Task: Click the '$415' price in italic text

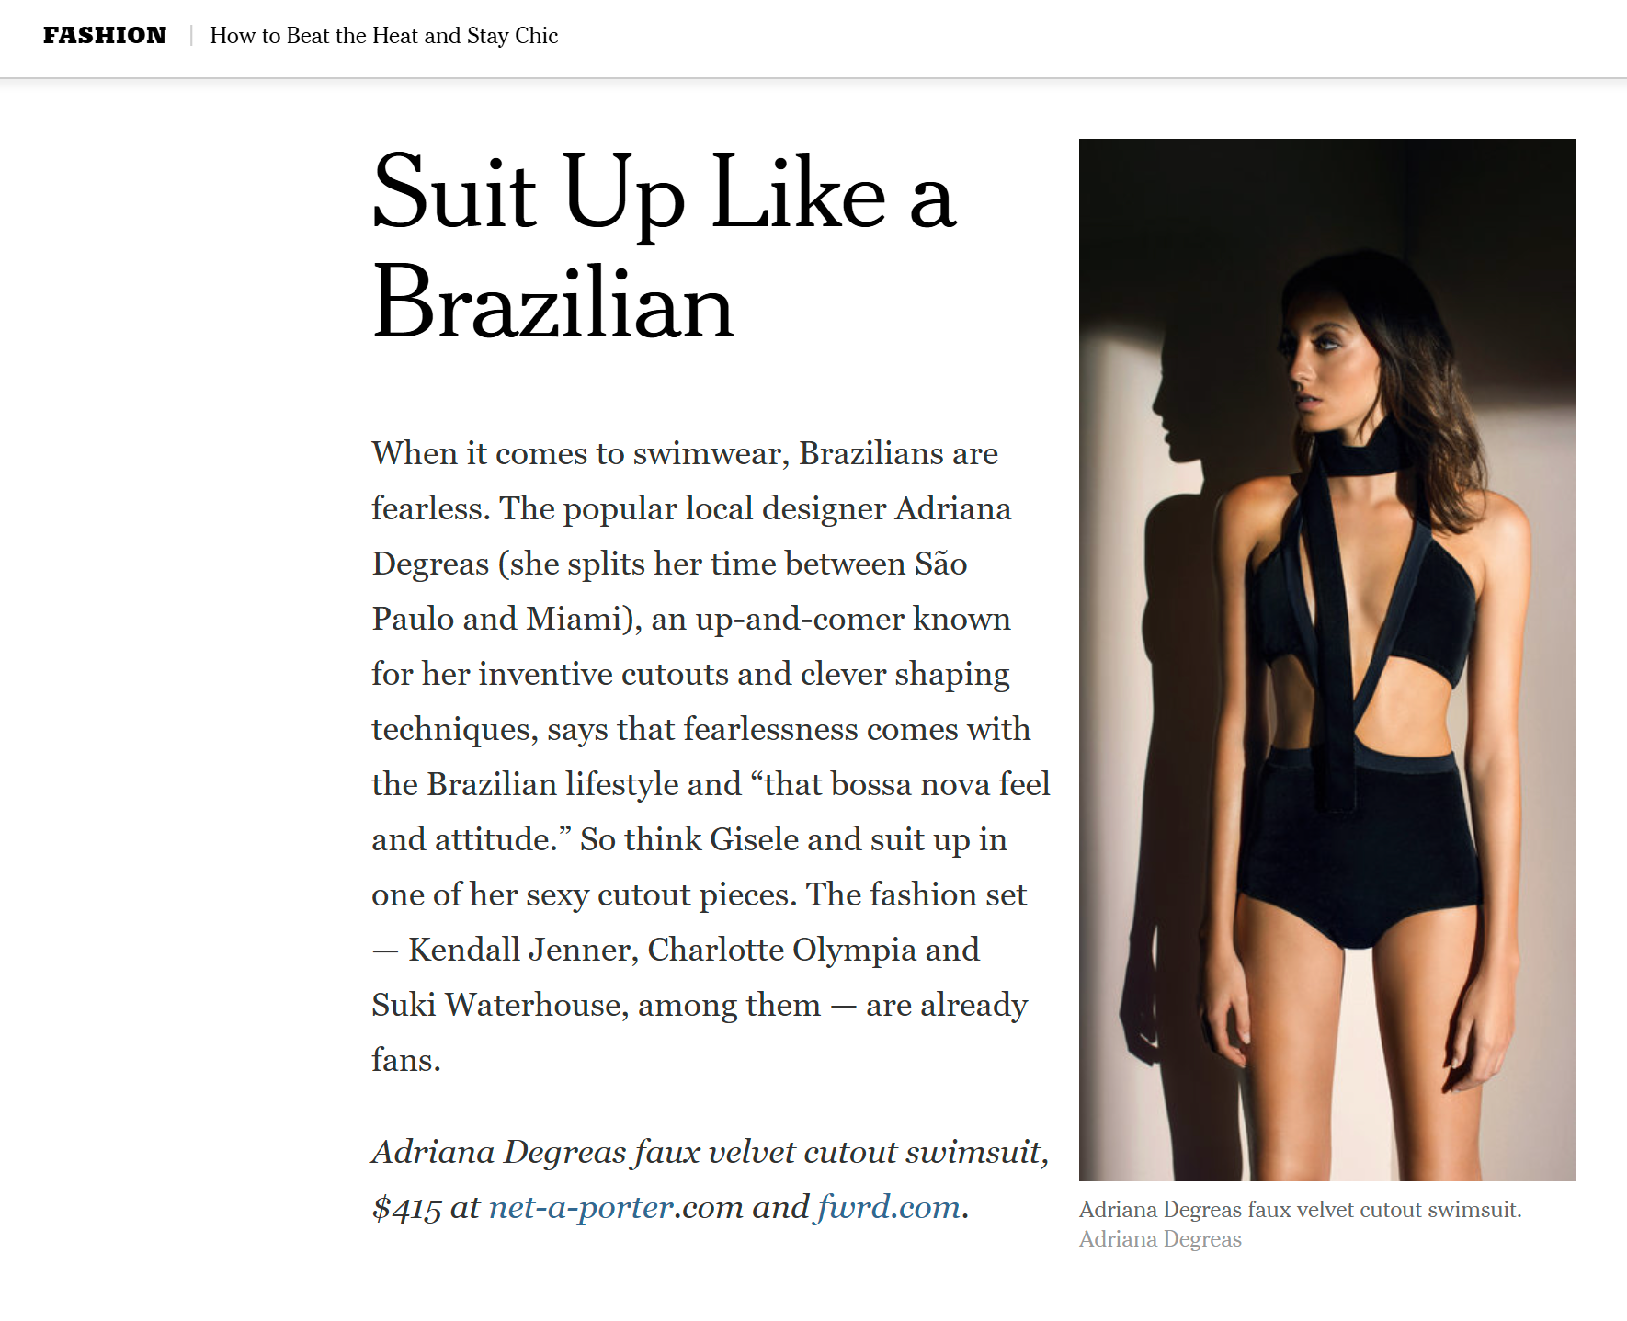Action: pyautogui.click(x=406, y=1208)
